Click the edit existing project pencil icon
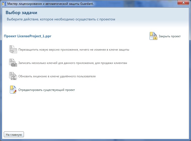The width and height of the screenshot is (191, 141). pos(13,90)
